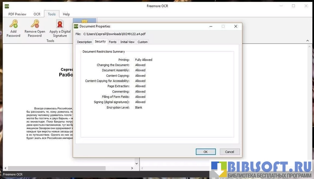314x179 pixels.
Task: Open the Fonts tab in dialog
Action: (x=112, y=42)
